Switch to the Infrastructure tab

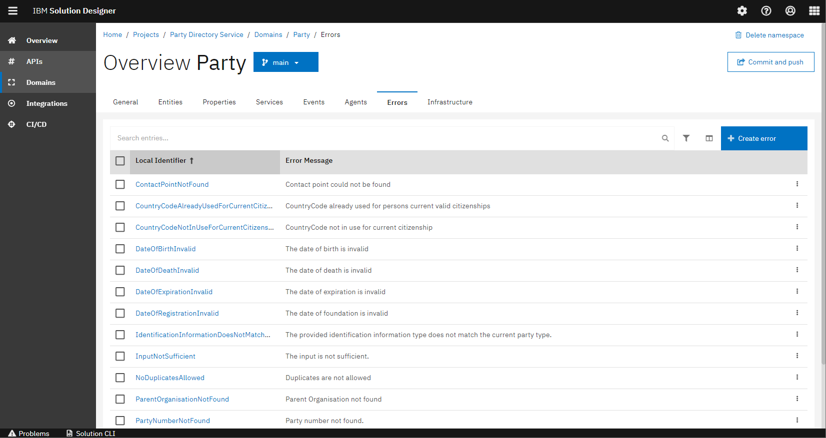pos(449,102)
